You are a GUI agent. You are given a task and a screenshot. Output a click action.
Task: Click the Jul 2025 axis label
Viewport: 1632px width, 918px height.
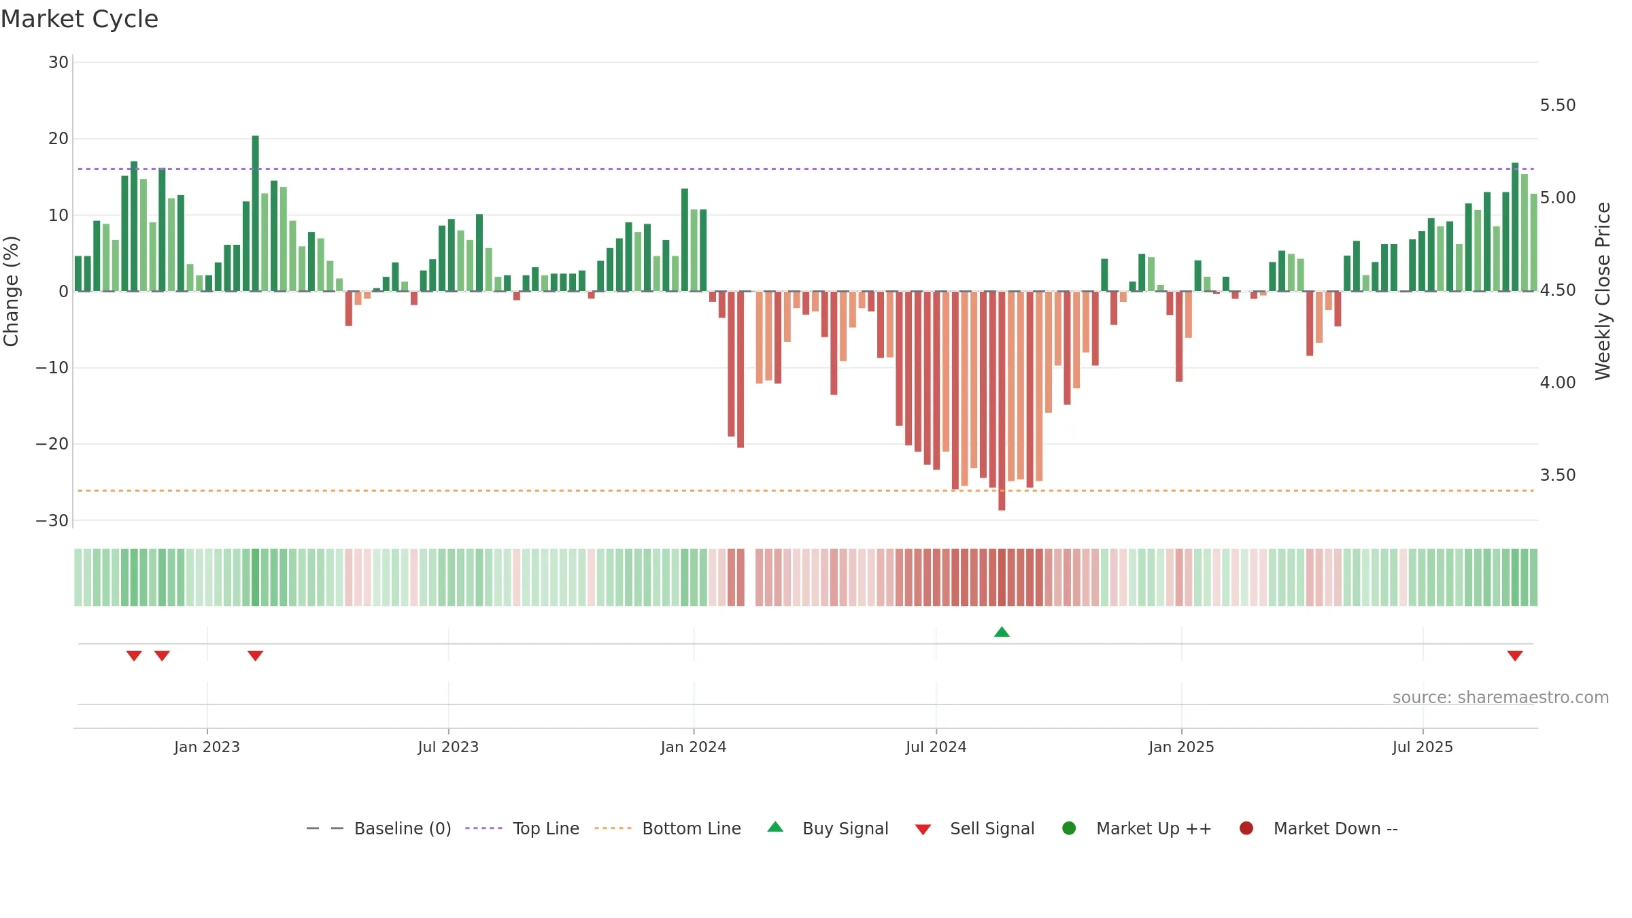[1423, 747]
